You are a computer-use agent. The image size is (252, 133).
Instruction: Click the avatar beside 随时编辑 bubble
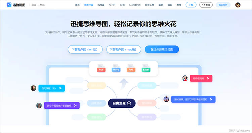[x=166, y=99]
